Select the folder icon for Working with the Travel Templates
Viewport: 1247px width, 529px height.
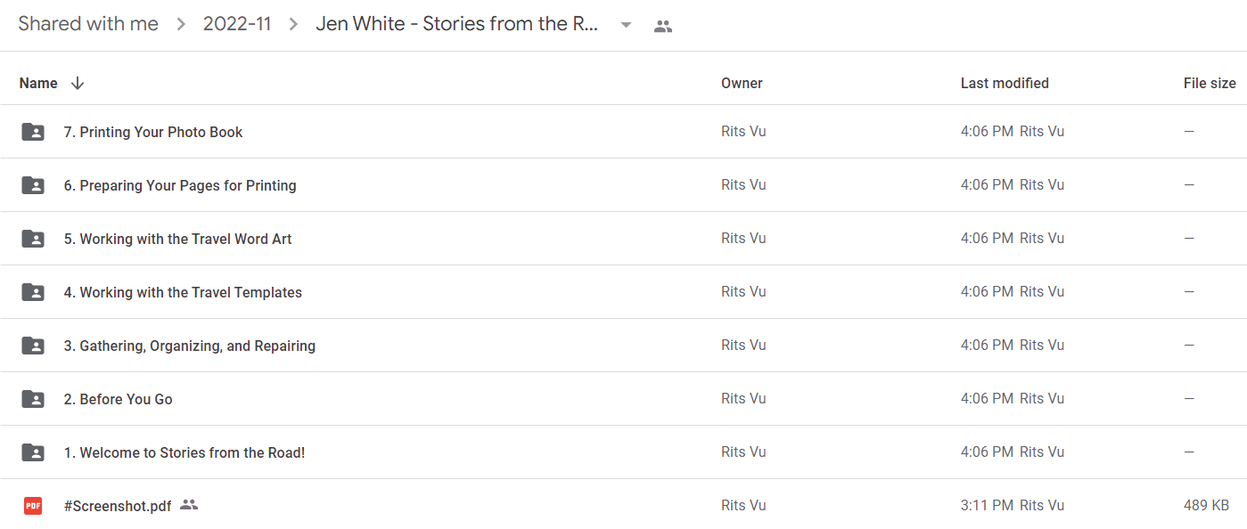[x=33, y=292]
